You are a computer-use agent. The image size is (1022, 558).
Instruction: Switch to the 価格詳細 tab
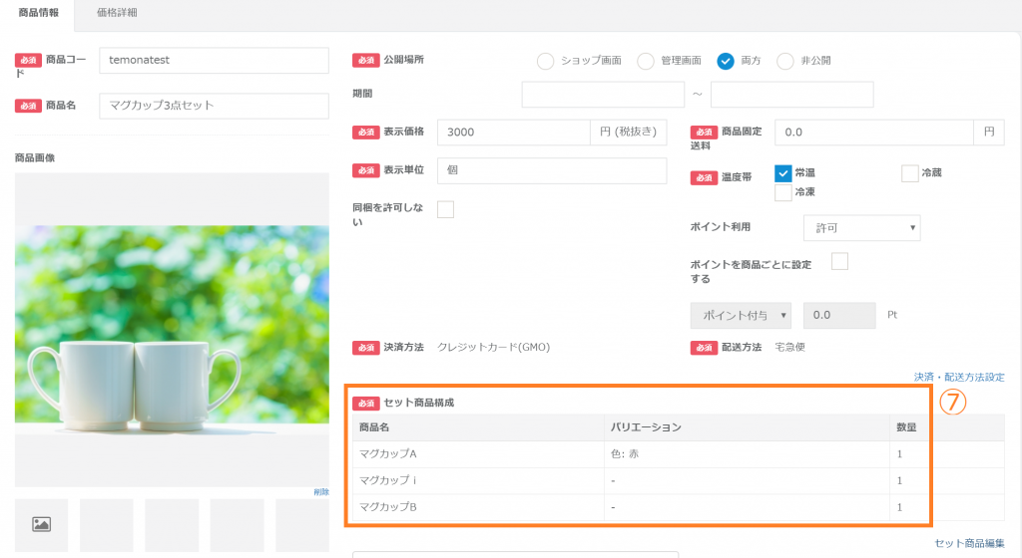118,13
